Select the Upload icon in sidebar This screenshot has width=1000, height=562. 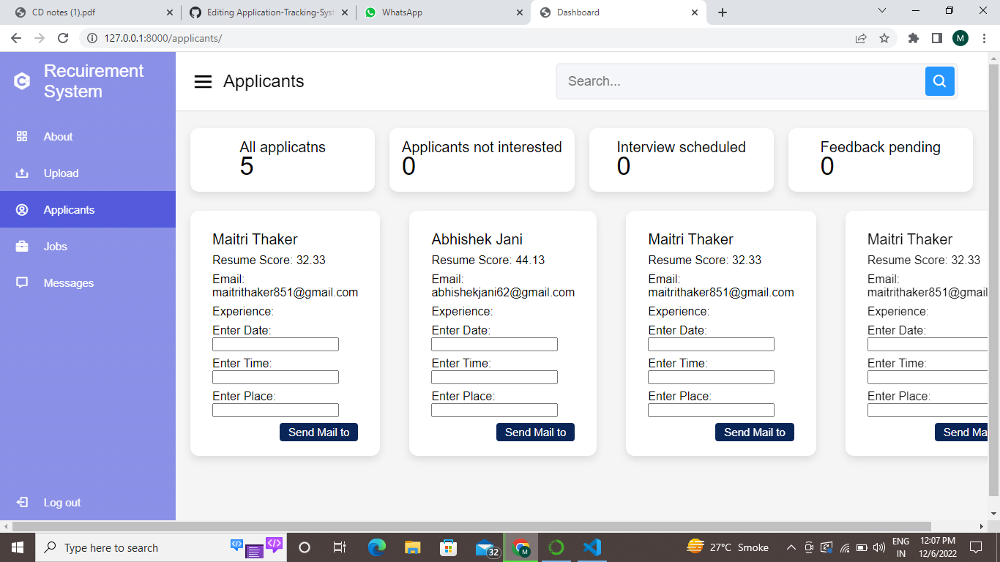pyautogui.click(x=23, y=173)
